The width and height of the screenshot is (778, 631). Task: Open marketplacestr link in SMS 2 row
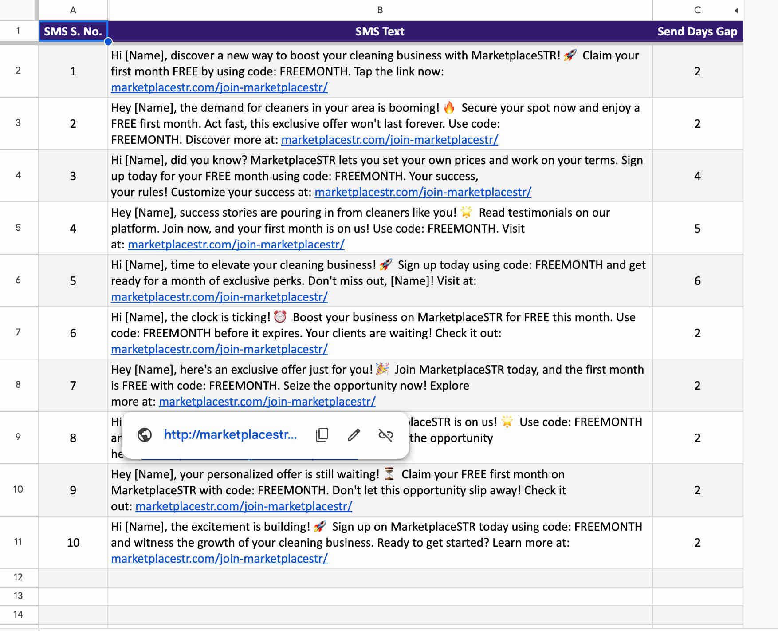[389, 140]
